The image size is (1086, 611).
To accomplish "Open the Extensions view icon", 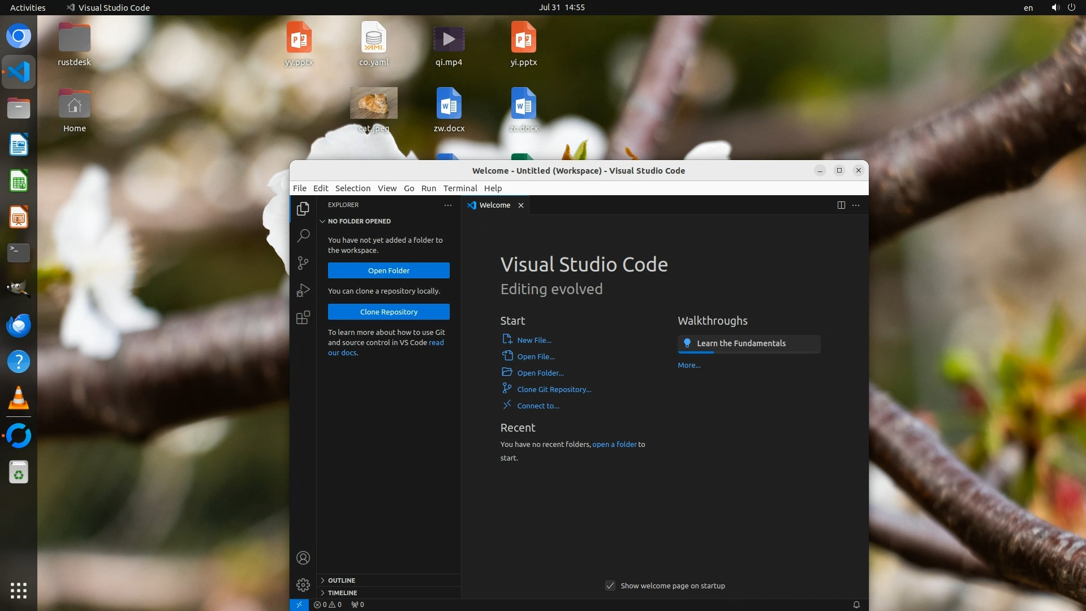I will point(303,317).
